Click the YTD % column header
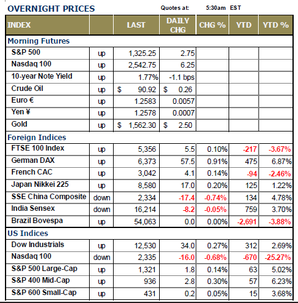Image resolution: width=298 pixels, height=303 pixels. coord(276,25)
